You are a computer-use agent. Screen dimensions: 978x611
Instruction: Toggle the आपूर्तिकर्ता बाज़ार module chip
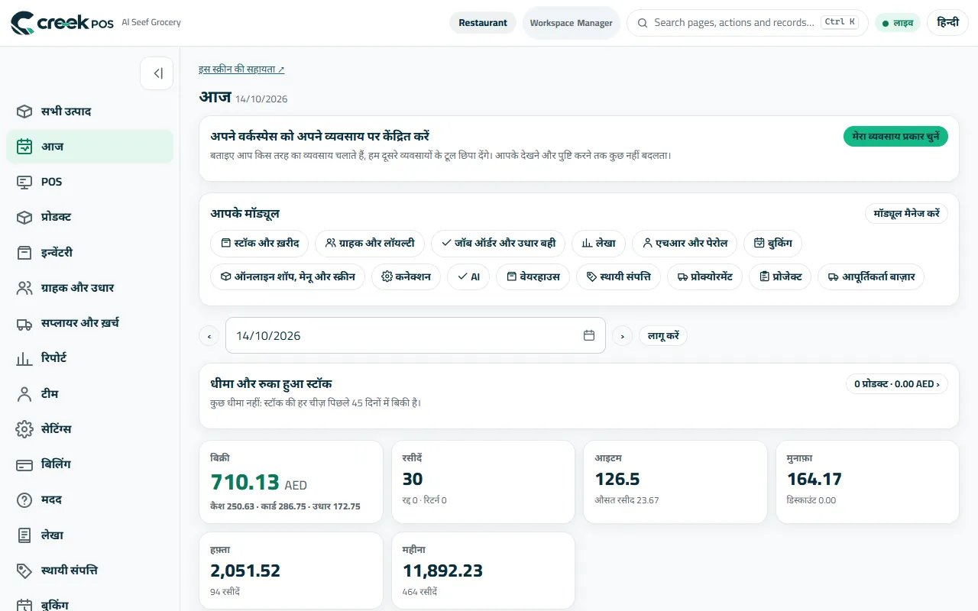click(871, 276)
